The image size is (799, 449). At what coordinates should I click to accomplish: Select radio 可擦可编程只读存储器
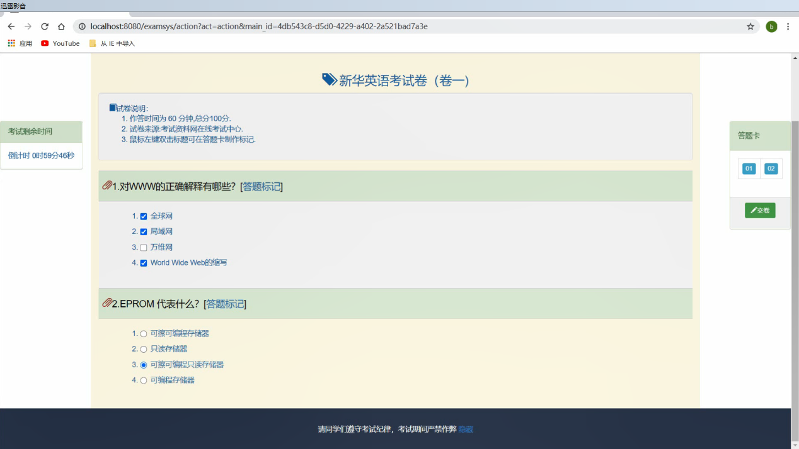[x=144, y=365]
